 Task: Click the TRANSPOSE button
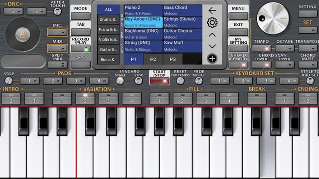coord(308,49)
